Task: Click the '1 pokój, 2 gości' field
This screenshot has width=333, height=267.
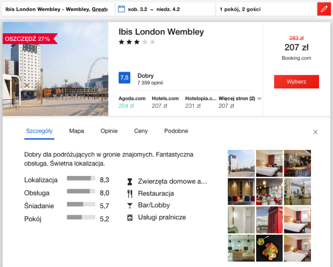Action: 266,9
